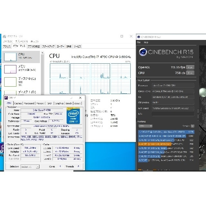Switch to CPU-Z Memory tab
This screenshot has height=206, width=206.
pos(40,103)
